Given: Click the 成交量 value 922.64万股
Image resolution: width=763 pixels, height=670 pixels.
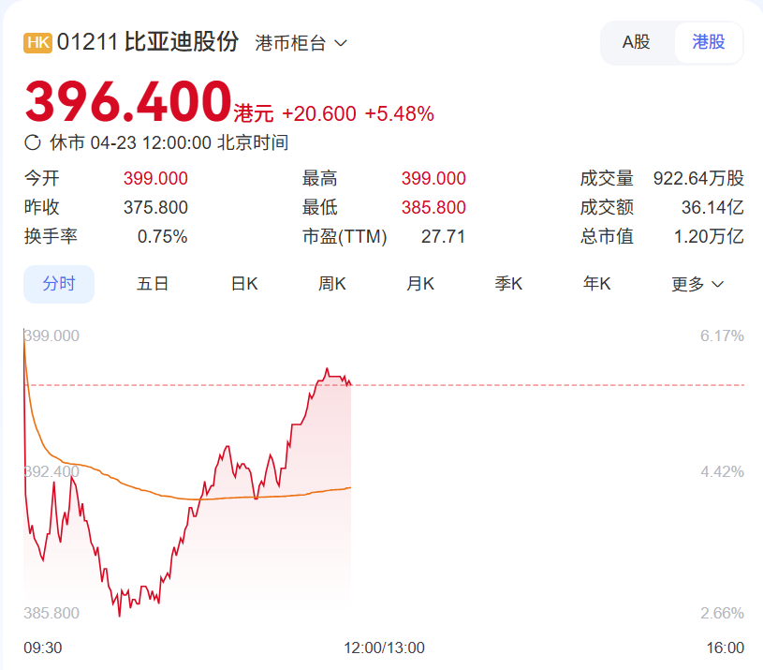Looking at the screenshot, I should pos(697,179).
